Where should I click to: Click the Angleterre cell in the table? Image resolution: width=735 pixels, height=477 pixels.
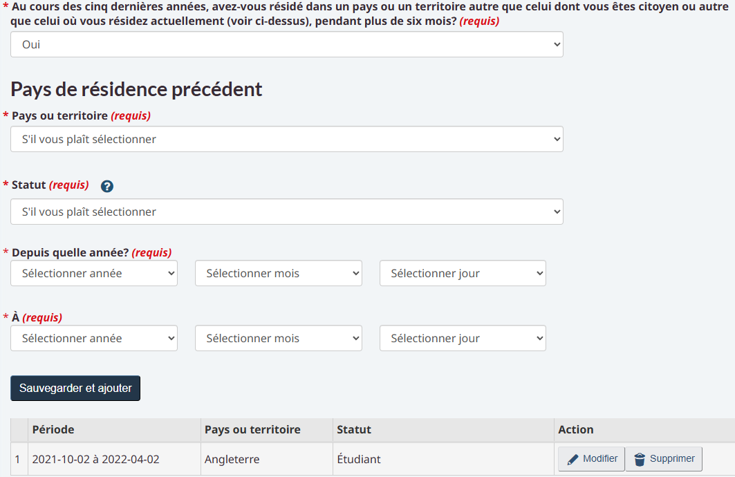click(232, 459)
